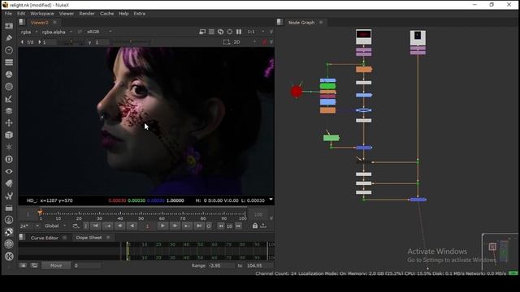Switch to the Dope Sheet tab
The image size is (520, 292).
89,238
